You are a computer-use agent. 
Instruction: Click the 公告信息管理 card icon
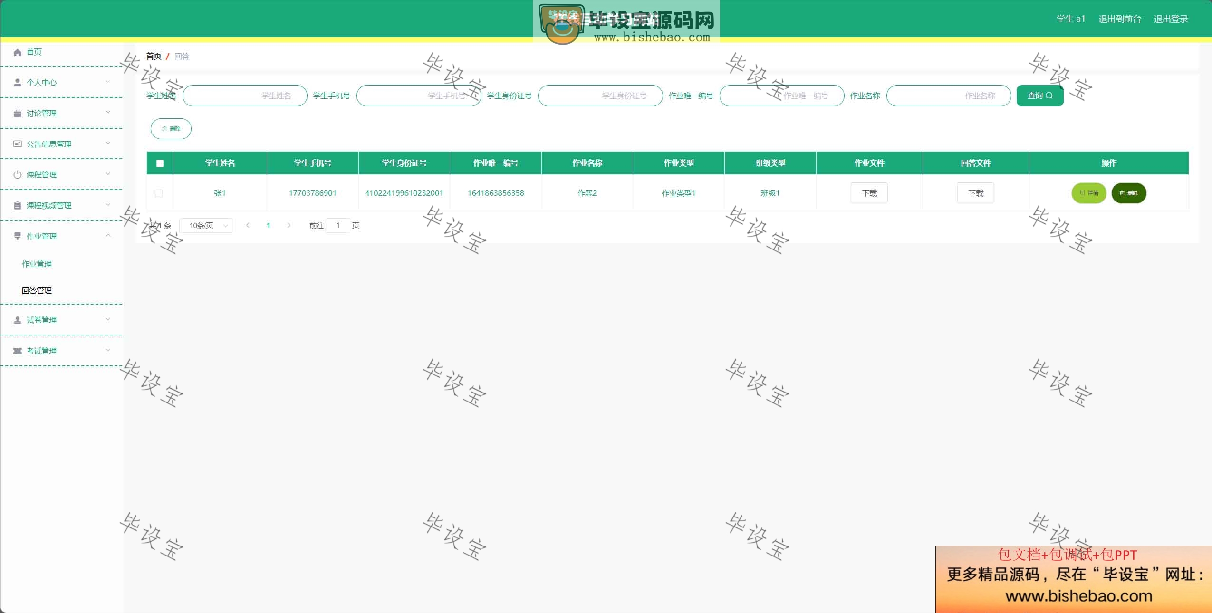point(18,144)
